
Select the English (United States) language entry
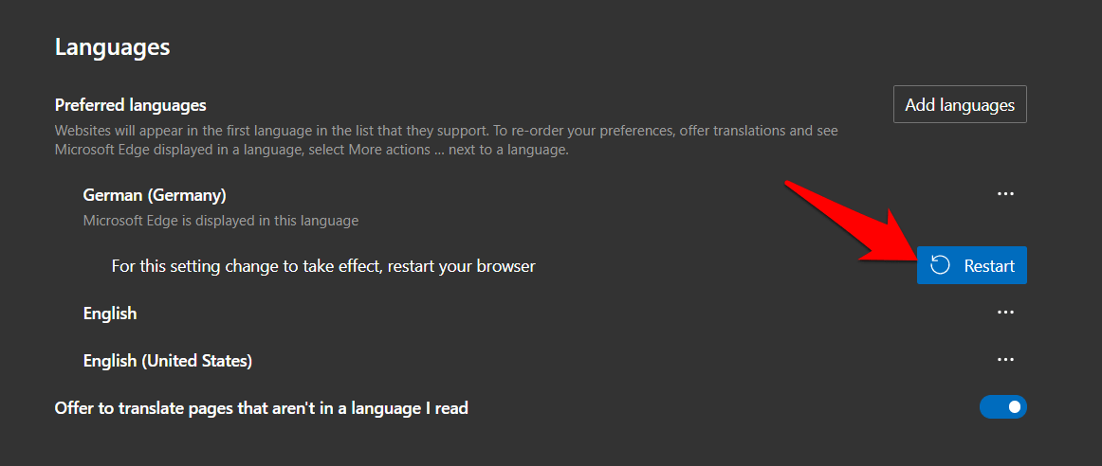168,361
